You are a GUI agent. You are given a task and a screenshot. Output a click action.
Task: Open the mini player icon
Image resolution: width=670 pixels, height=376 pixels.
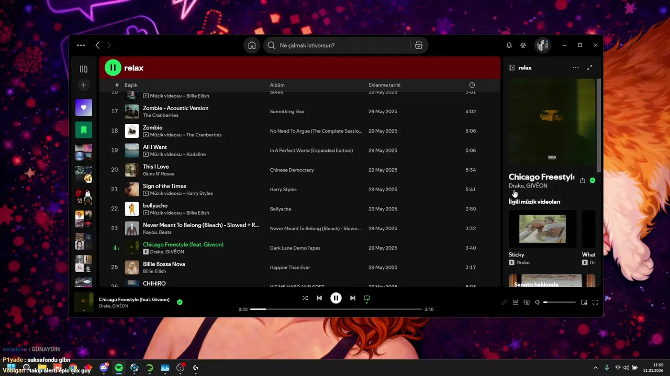click(x=584, y=302)
